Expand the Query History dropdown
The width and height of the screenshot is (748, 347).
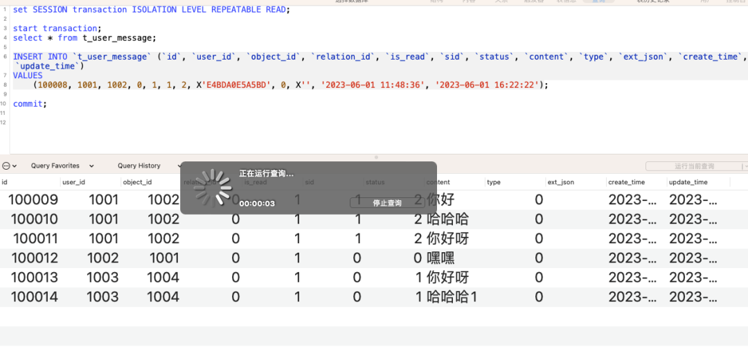coord(150,166)
